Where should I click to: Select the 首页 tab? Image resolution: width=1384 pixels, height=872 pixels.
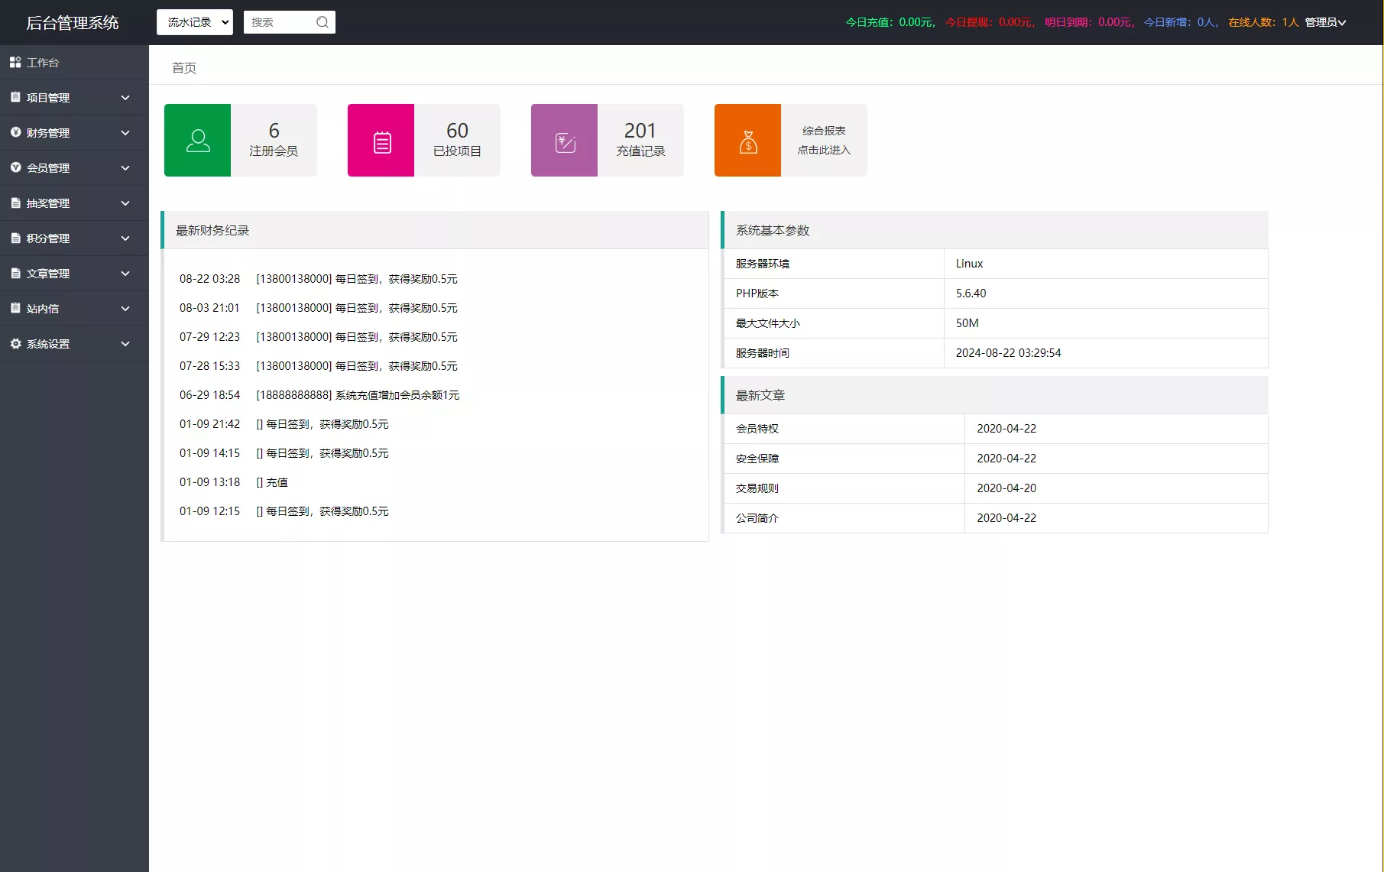coord(184,68)
